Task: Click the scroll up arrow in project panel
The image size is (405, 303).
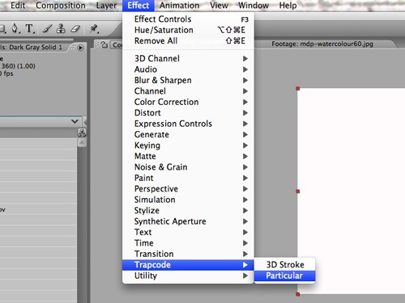Action: point(82,142)
